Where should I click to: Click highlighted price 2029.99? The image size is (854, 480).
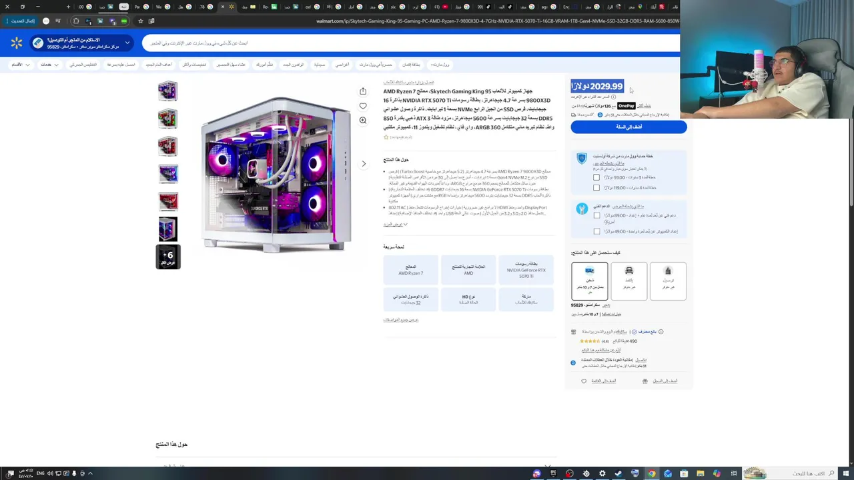597,86
